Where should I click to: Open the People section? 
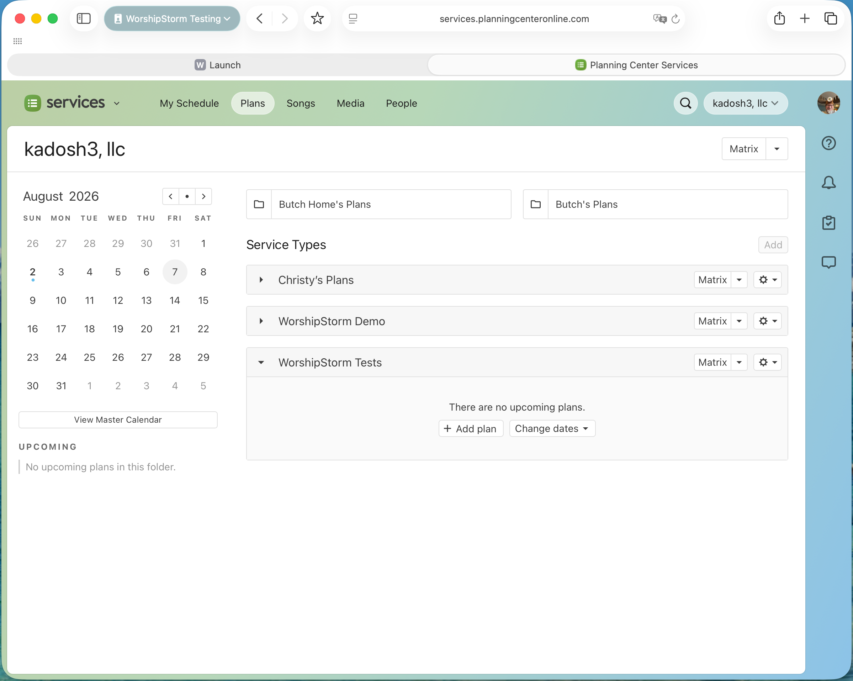(402, 103)
